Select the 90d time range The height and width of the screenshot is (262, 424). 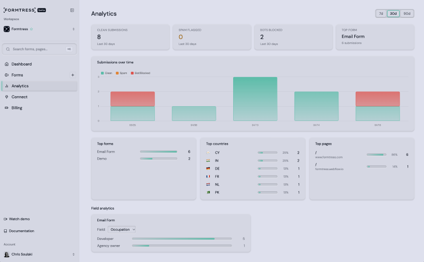407,14
